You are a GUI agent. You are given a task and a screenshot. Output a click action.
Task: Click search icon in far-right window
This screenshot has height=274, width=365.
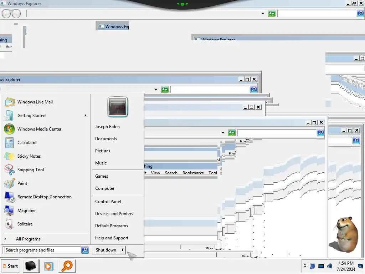pyautogui.click(x=356, y=141)
